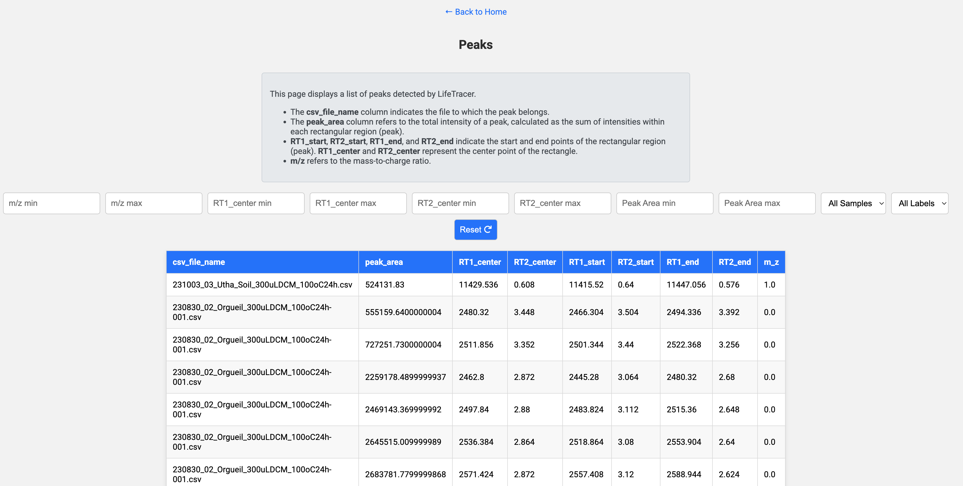Focus the RT2_center min field
The image size is (963, 486).
(460, 203)
